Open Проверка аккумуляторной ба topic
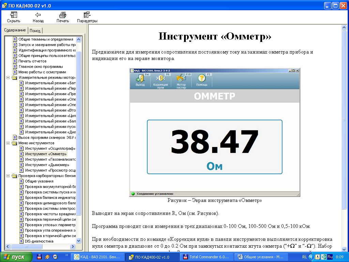349x262 pixels. tap(50, 187)
